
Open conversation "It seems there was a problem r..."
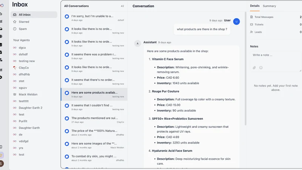94,56
